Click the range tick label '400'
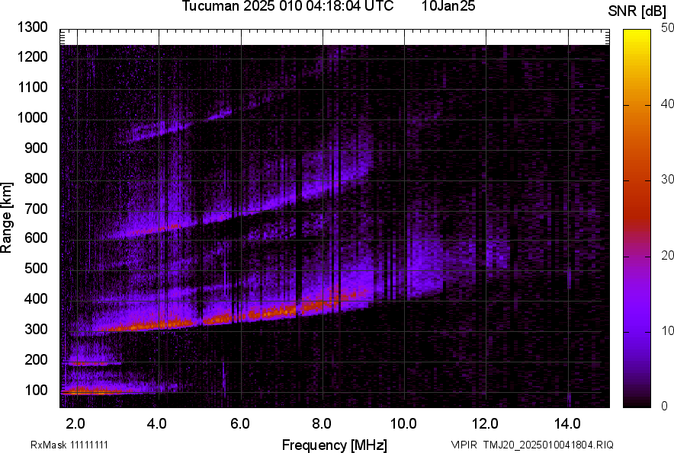The width and height of the screenshot is (674, 453). coord(36,299)
